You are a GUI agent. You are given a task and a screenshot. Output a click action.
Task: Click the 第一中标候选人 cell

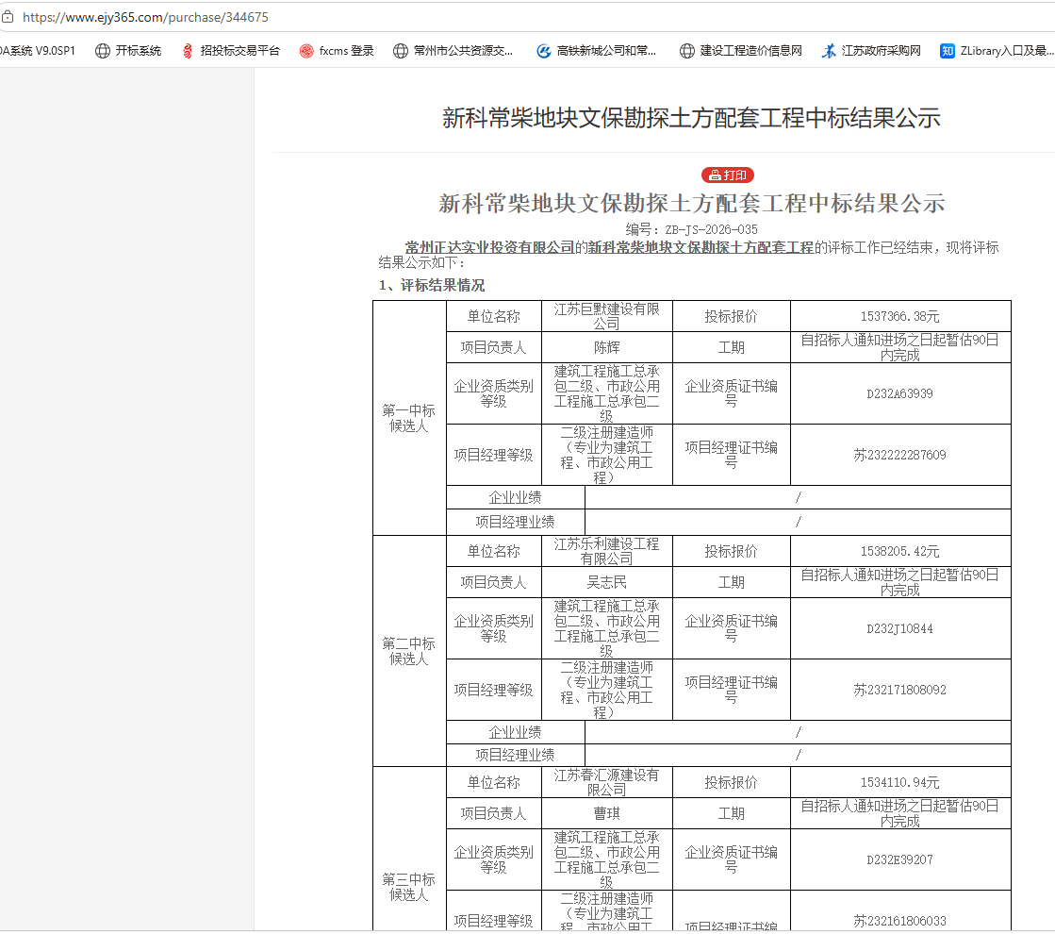click(x=409, y=418)
